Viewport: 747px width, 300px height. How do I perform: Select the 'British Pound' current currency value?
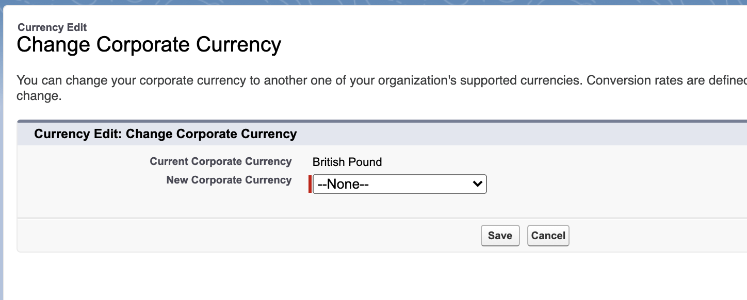click(x=347, y=162)
